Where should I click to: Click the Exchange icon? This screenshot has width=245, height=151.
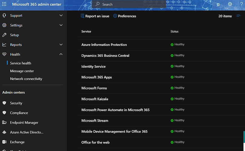pyautogui.click(x=4, y=142)
